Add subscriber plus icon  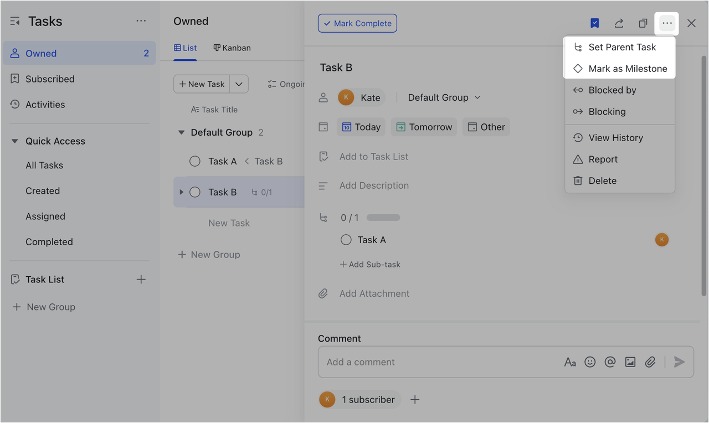click(415, 400)
